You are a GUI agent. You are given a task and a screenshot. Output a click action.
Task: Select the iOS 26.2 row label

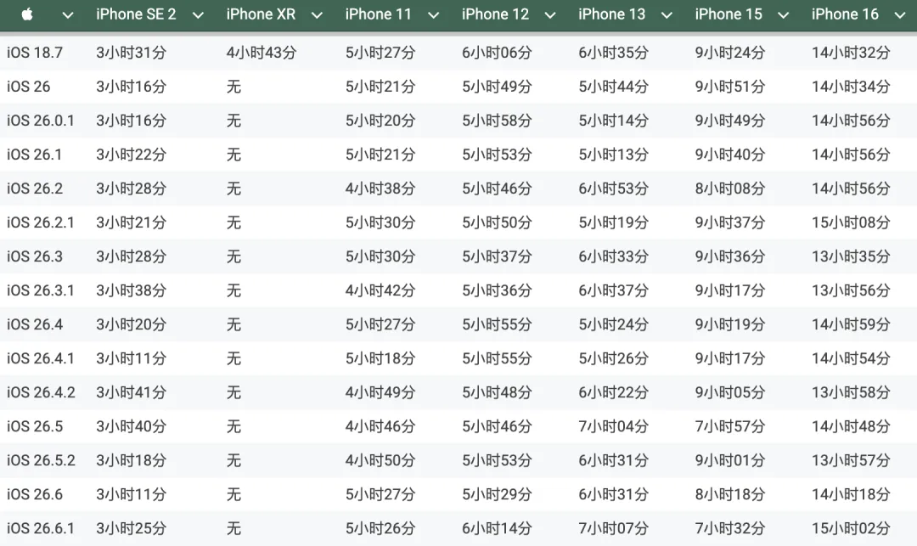35,189
